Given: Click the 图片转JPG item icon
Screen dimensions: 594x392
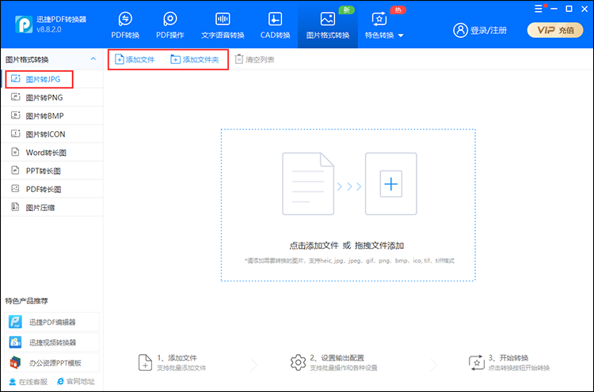Looking at the screenshot, I should click(x=16, y=78).
